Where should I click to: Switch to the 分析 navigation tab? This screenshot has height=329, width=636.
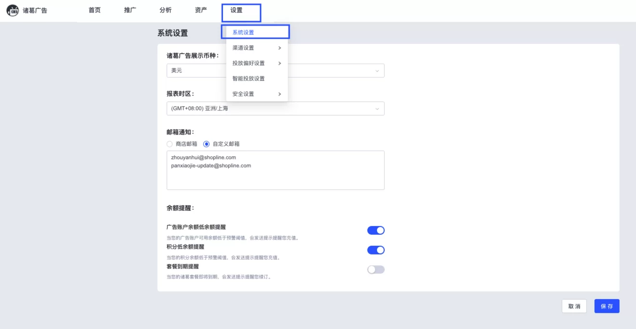click(165, 9)
